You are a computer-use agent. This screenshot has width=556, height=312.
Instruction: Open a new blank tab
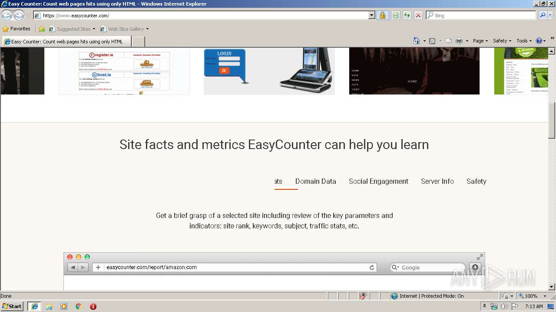(138, 42)
